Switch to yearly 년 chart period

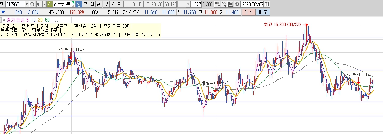[x=99, y=4]
